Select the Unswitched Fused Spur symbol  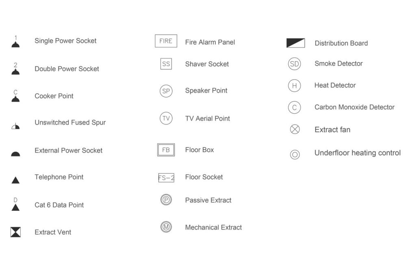tap(16, 126)
